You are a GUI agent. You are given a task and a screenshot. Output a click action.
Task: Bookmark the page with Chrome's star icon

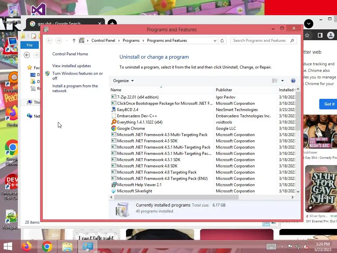point(307,35)
